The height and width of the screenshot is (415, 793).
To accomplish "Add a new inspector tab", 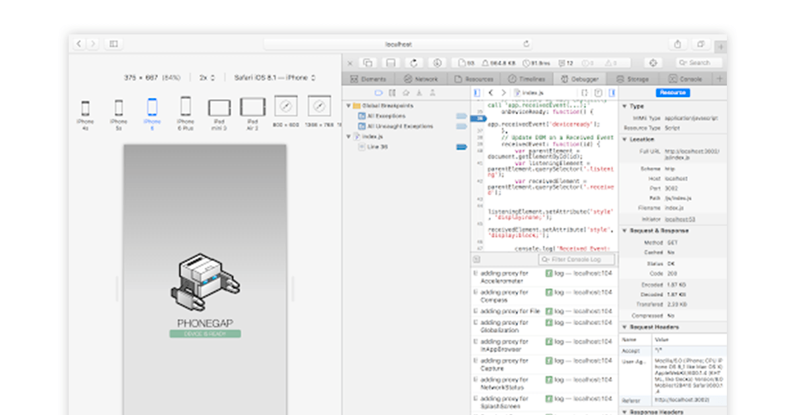I will pyautogui.click(x=720, y=79).
